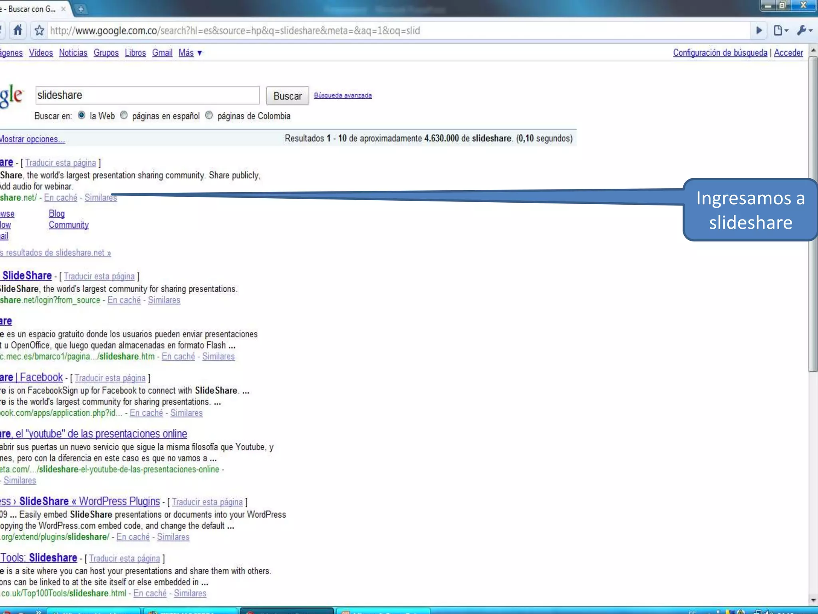Expand the Mostrar opciones link
The image size is (818, 614).
tap(32, 139)
